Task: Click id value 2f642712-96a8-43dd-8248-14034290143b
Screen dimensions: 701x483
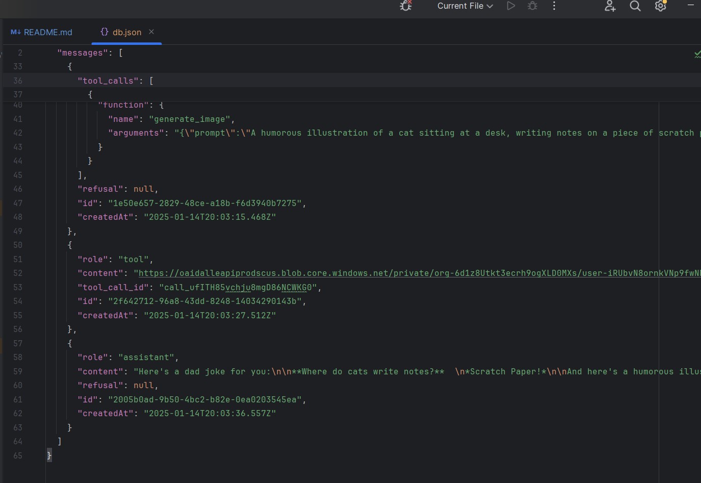Action: 205,301
